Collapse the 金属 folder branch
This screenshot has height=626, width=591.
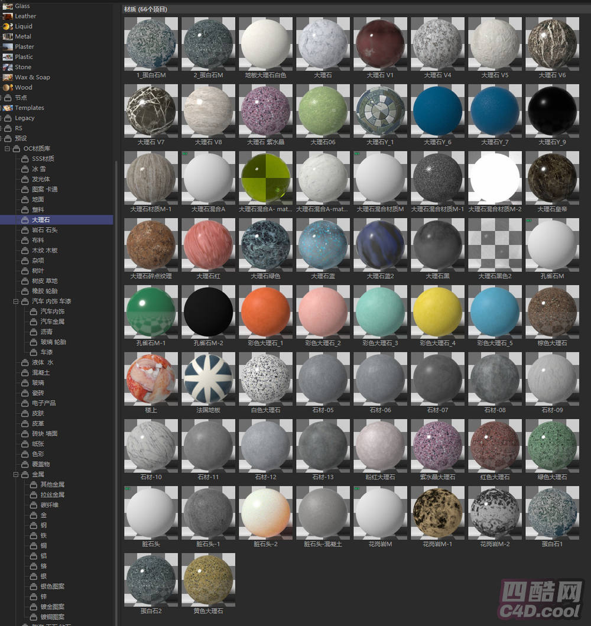click(x=17, y=474)
